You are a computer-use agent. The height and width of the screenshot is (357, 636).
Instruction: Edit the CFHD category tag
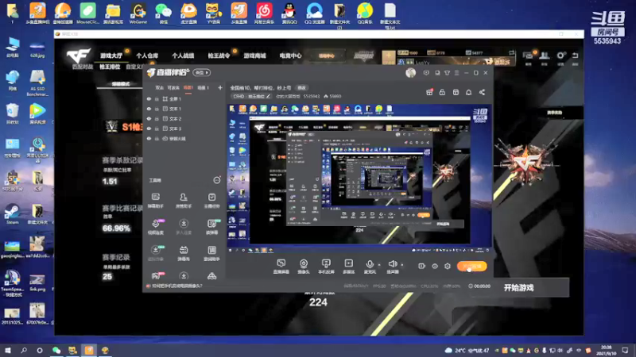(251, 96)
